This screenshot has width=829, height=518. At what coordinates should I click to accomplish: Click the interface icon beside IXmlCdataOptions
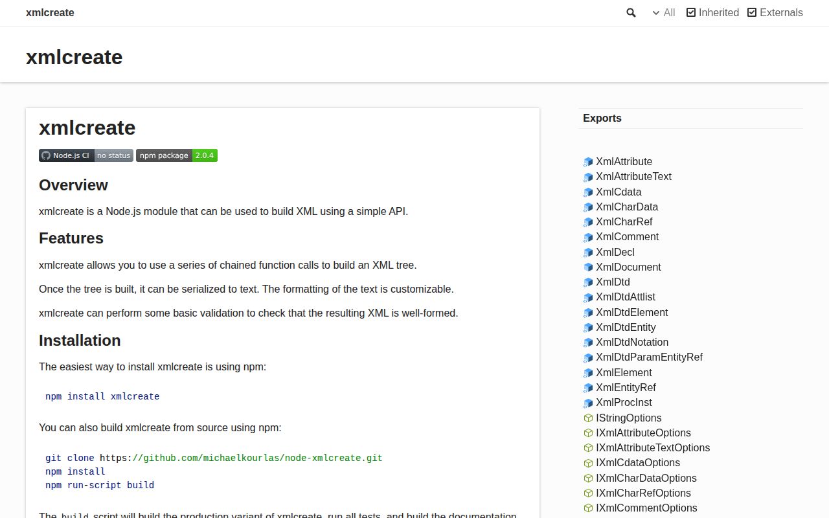pyautogui.click(x=588, y=463)
